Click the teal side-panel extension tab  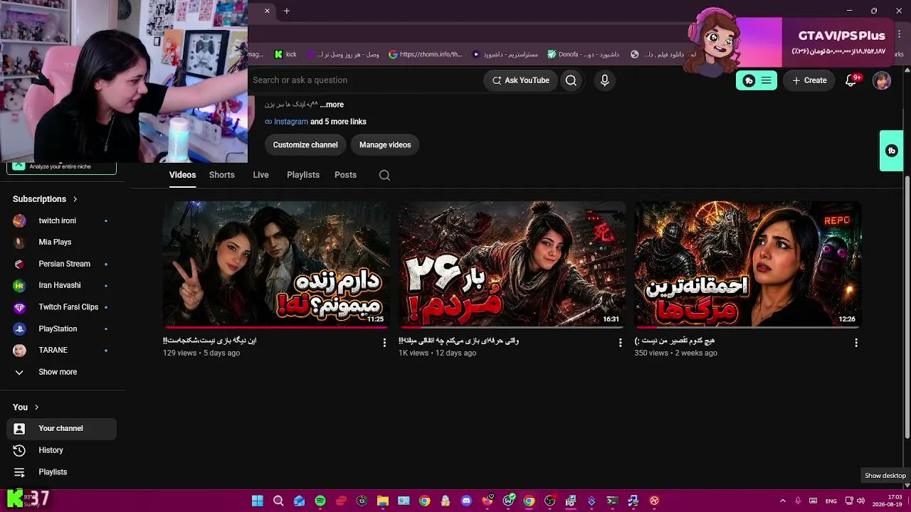891,151
